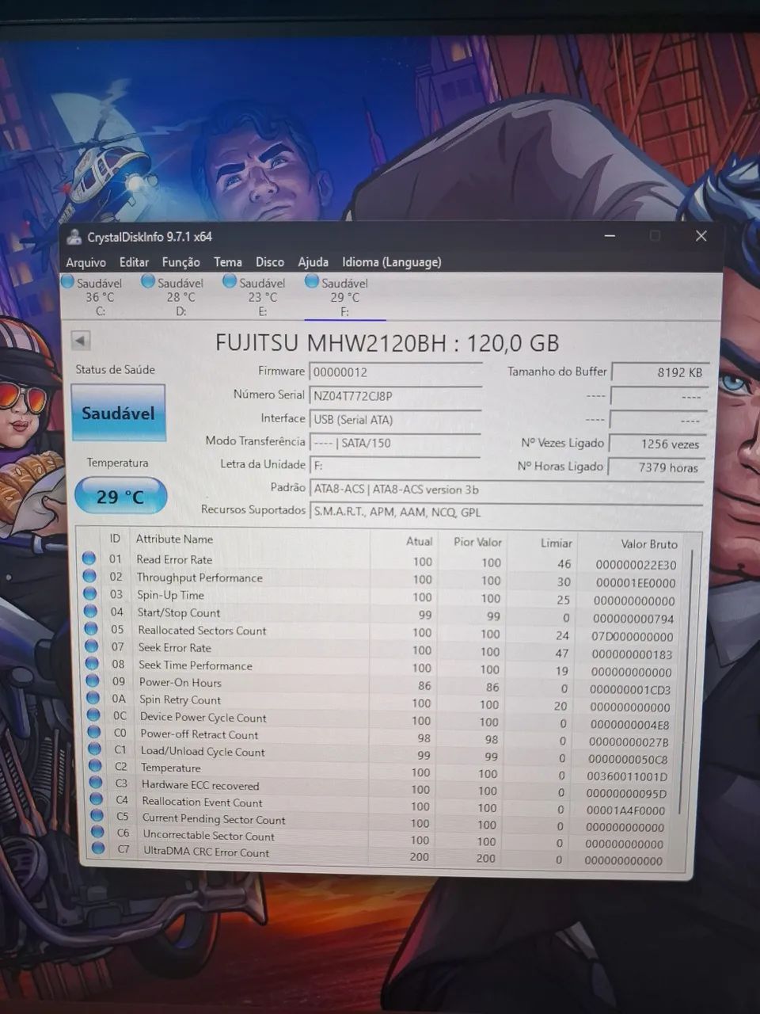Click the Reallocated Sectors Count status orb
Viewport: 760px width, 1014px height.
tap(91, 629)
